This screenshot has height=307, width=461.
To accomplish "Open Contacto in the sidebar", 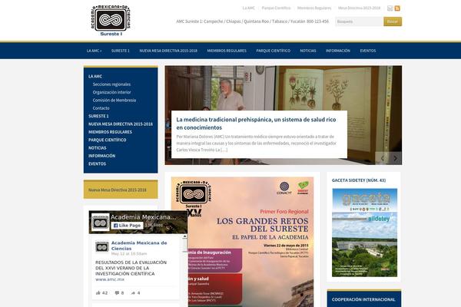I will point(101,108).
